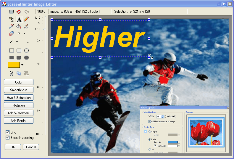Viewport: 234px width, 159px height.
Task: Click the border Width input field
Action: (159, 117)
